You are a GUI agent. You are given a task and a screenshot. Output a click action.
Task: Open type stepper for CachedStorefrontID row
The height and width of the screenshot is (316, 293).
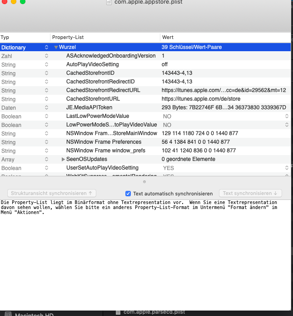click(46, 73)
